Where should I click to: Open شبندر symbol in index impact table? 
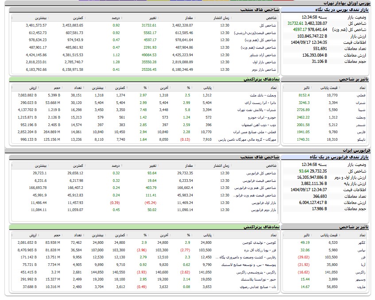pyautogui.click(x=360, y=125)
